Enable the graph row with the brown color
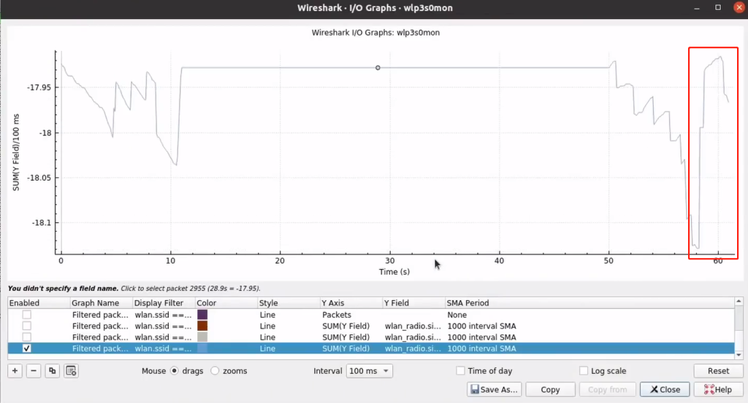Viewport: 748px width, 403px height. [x=27, y=326]
